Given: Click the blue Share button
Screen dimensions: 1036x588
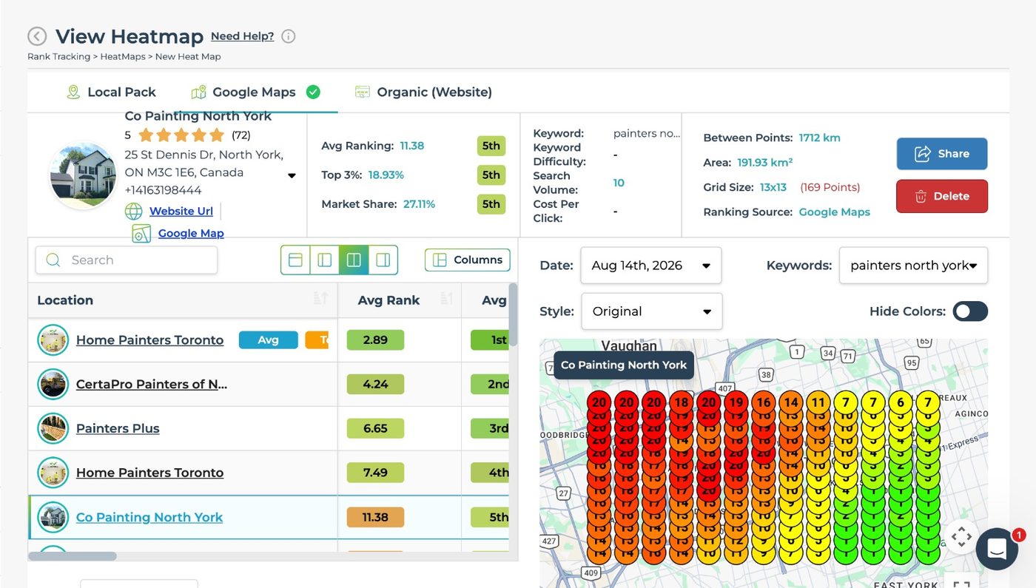Looking at the screenshot, I should coord(942,154).
